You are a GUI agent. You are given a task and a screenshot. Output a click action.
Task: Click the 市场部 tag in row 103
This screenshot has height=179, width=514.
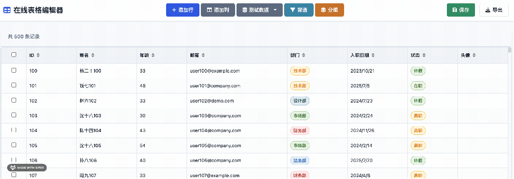point(300,115)
